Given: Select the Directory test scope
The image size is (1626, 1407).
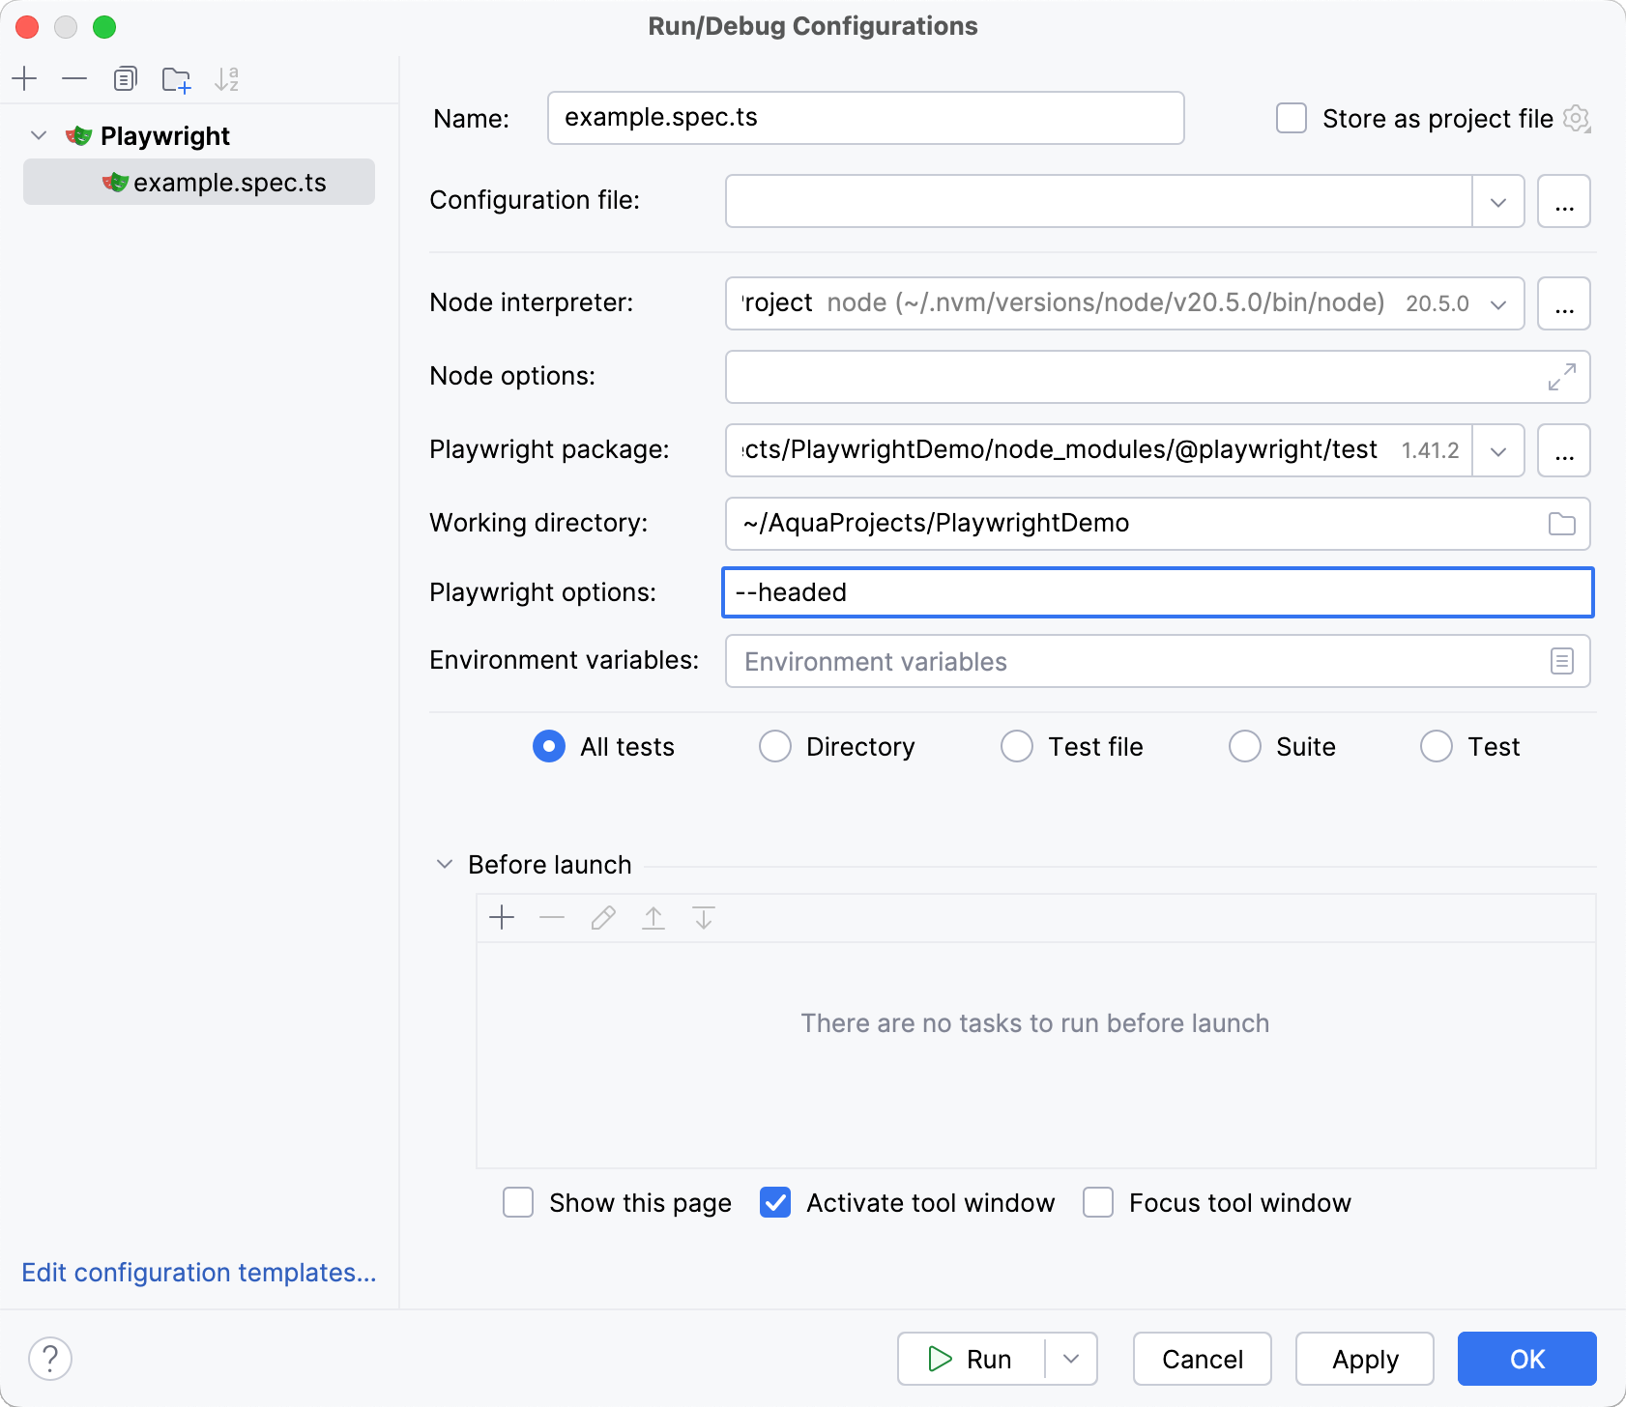Looking at the screenshot, I should click(x=774, y=746).
